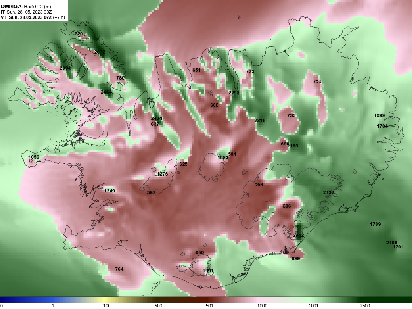
Task: Select the 2394 map label
Action: [x=65, y=68]
